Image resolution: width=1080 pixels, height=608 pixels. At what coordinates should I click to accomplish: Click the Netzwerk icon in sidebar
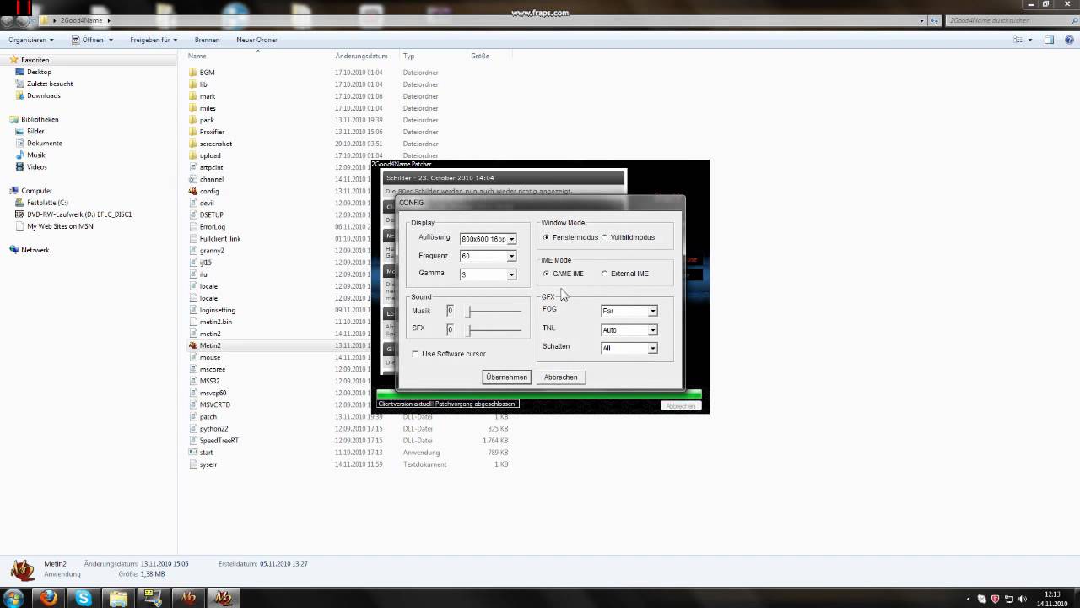[x=13, y=250]
